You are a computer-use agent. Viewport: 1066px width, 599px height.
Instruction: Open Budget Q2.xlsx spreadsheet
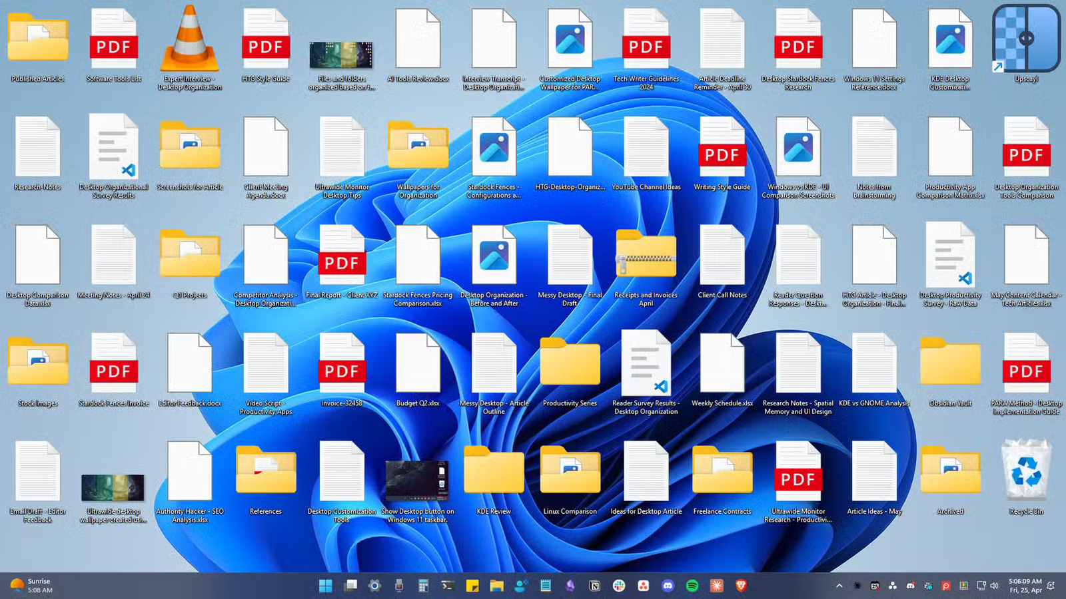[x=418, y=363]
